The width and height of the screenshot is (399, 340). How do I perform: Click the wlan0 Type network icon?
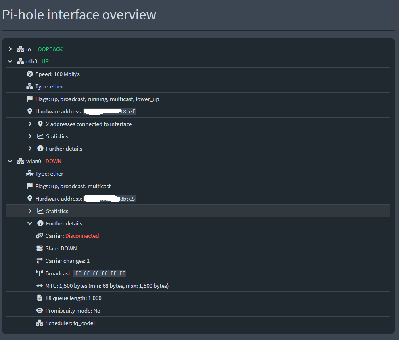pyautogui.click(x=29, y=174)
